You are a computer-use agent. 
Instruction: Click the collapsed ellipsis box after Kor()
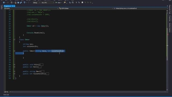40,67
